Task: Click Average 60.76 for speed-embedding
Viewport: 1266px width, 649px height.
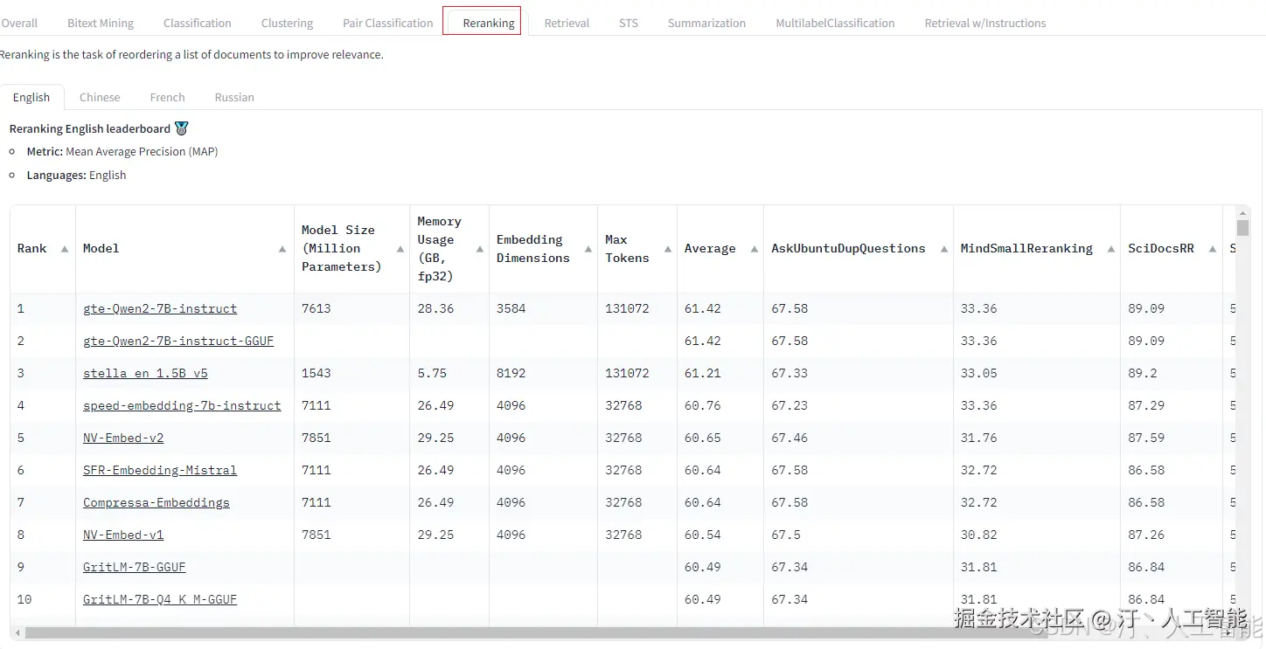Action: (x=702, y=405)
